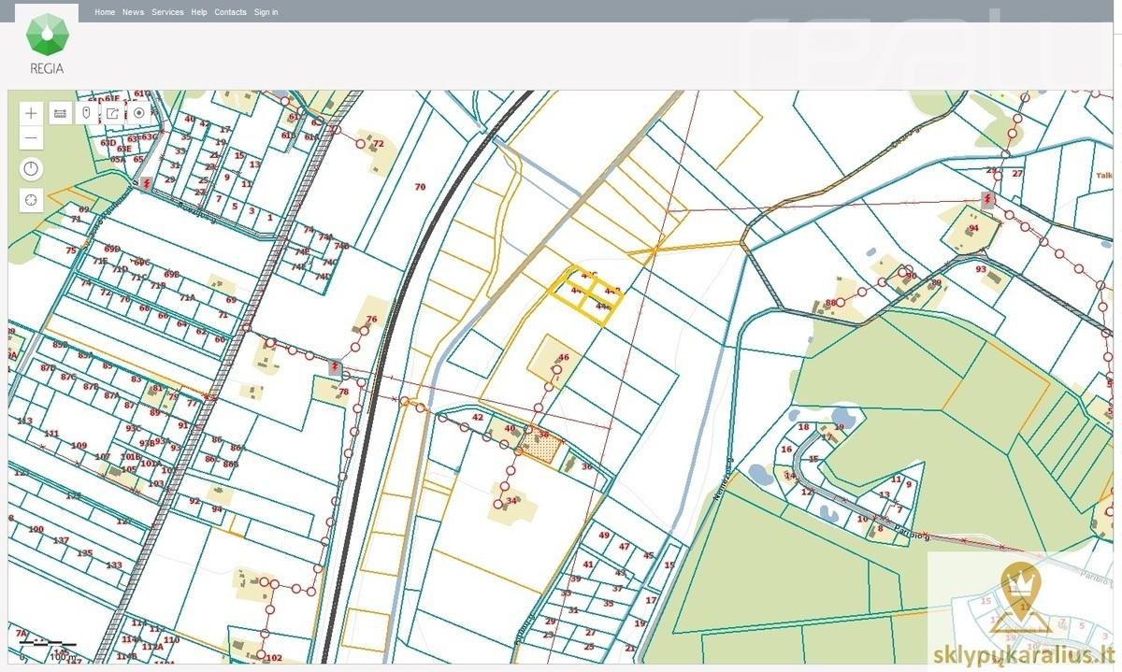The image size is (1122, 672).
Task: Zoom out of the map
Action: (32, 138)
